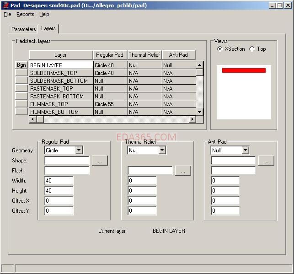Open the Thermal Relief geometry dropdown
Viewport: 294px width, 274px height.
[162, 150]
